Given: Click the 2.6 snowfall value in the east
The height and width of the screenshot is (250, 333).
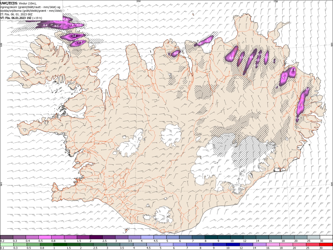Looking at the screenshot, I should [293, 70].
